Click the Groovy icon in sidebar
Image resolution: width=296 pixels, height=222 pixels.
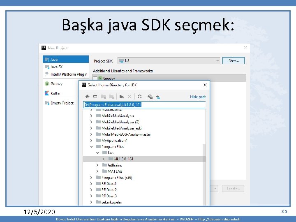(47, 83)
